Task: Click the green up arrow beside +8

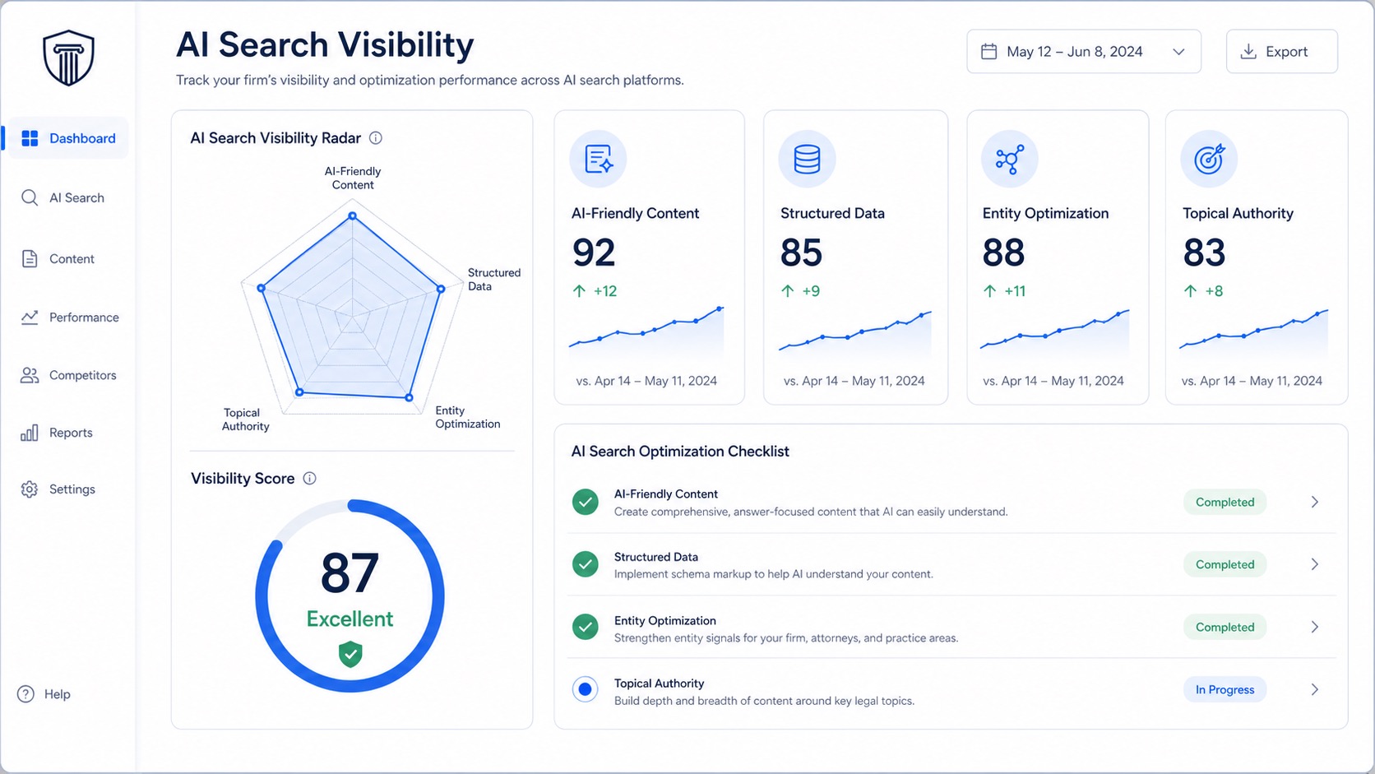Action: 1190,291
